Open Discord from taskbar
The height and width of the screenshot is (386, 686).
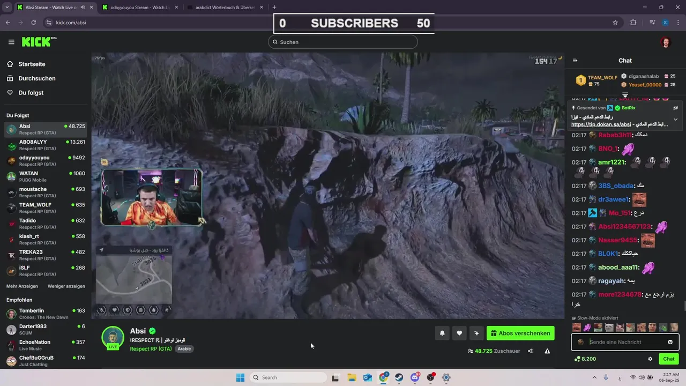point(415,377)
